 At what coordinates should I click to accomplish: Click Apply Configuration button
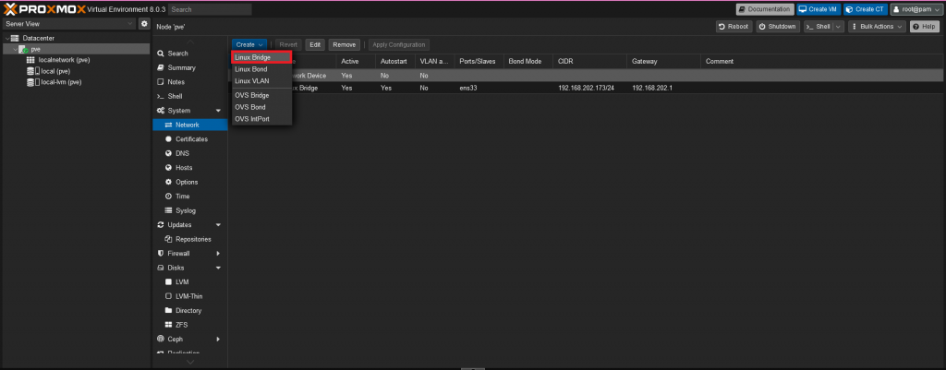(399, 44)
